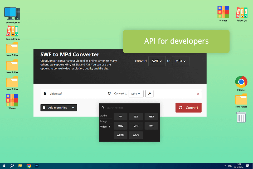
Task: Choose WMV format
Action: (x=136, y=135)
